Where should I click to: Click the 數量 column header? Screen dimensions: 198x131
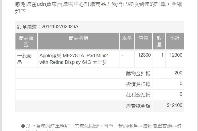pyautogui.click(x=159, y=41)
